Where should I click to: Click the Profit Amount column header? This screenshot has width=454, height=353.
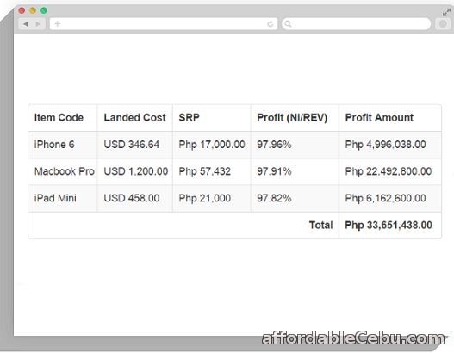[x=379, y=117]
